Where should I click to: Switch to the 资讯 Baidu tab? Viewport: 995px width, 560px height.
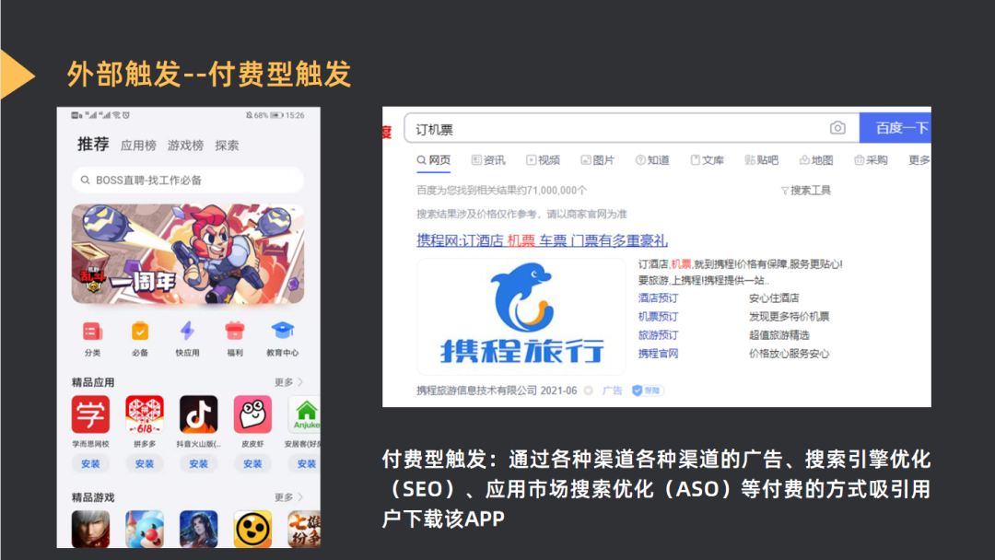coord(488,160)
